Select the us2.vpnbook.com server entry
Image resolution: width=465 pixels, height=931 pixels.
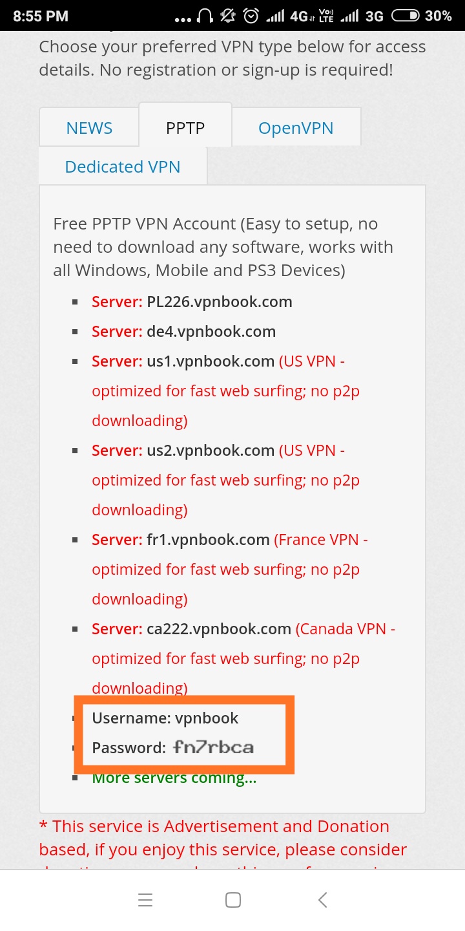pyautogui.click(x=211, y=451)
